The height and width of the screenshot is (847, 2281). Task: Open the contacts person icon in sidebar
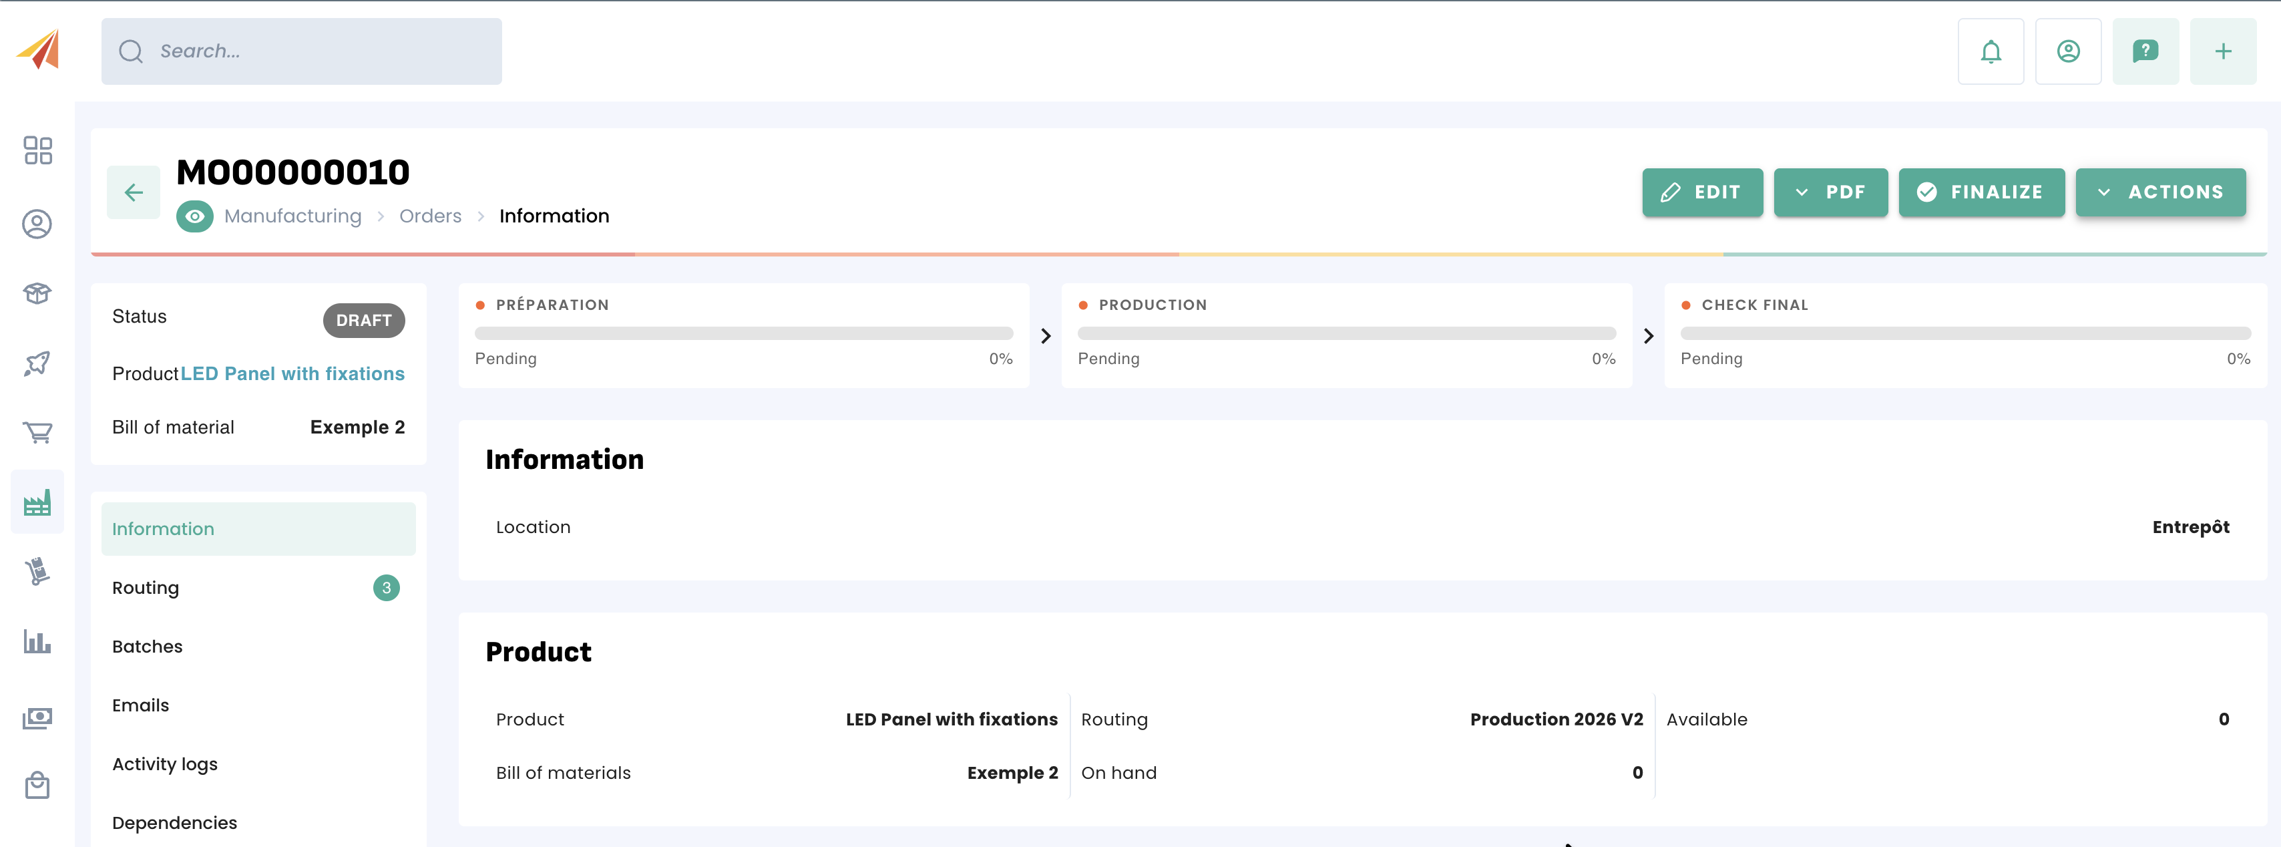(x=37, y=224)
